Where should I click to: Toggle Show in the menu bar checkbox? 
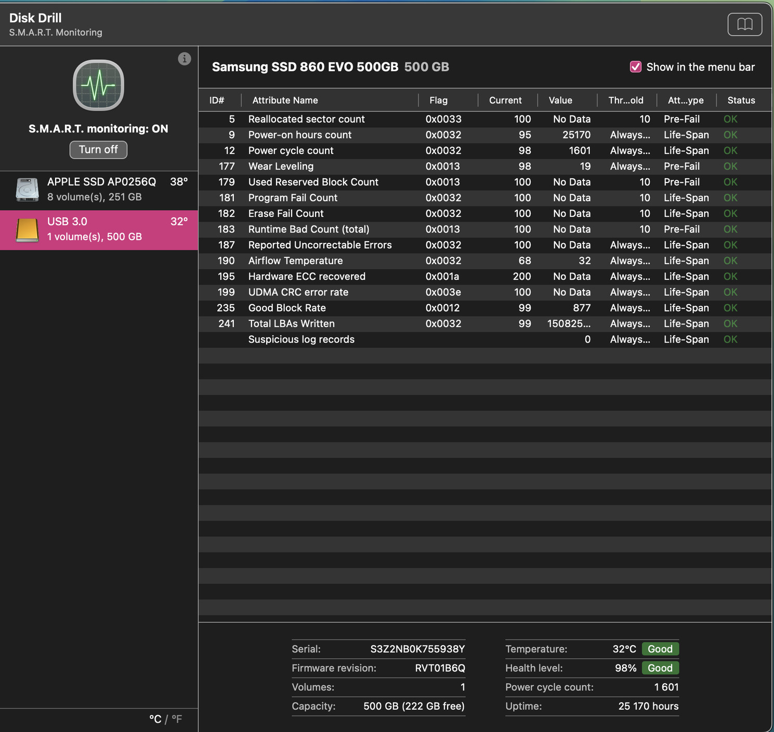[x=635, y=67]
